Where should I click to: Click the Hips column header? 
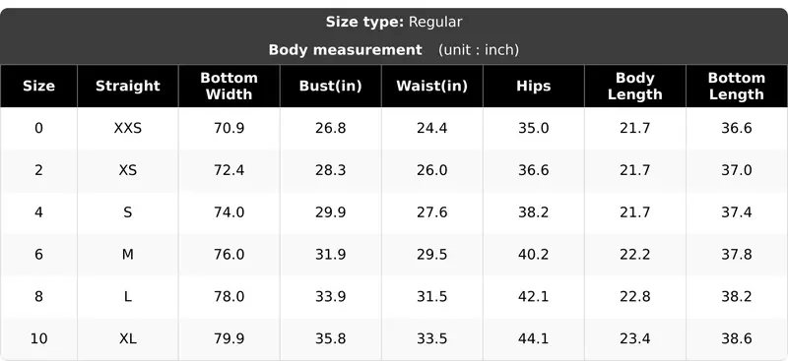click(x=534, y=86)
